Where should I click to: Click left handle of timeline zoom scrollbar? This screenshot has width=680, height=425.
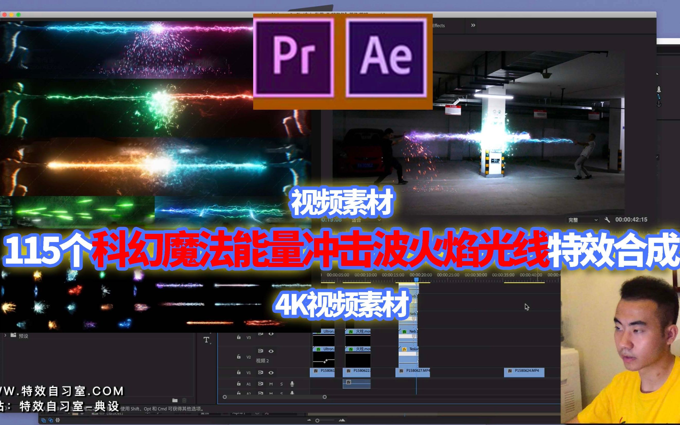click(x=225, y=397)
